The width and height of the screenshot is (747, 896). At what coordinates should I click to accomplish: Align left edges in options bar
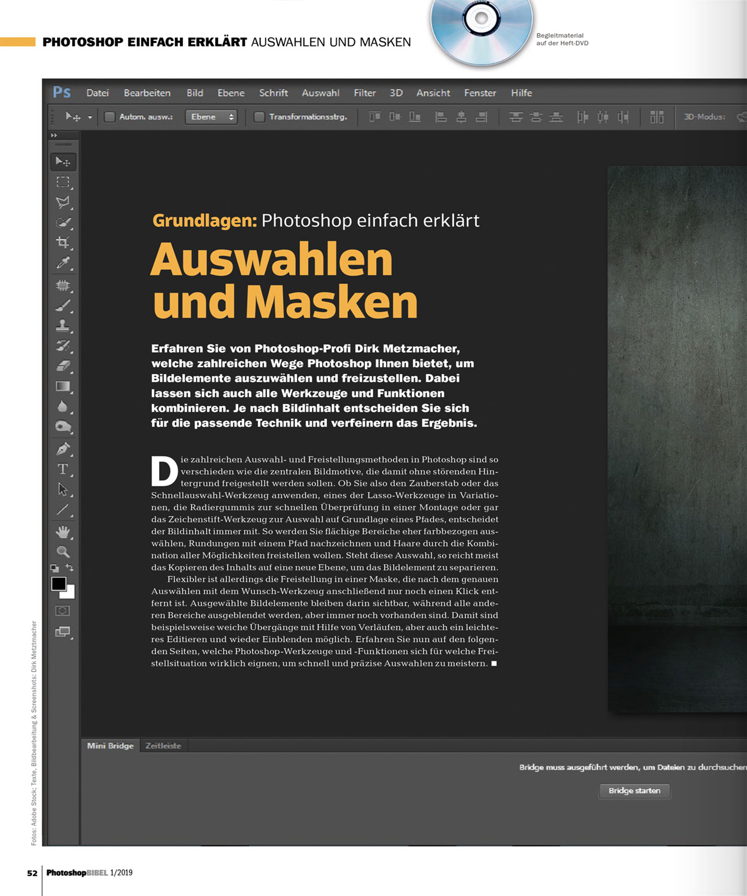click(441, 117)
